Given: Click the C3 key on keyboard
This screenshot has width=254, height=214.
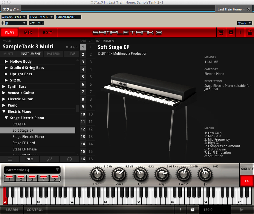Looking at the screenshot, I should click(105, 201).
